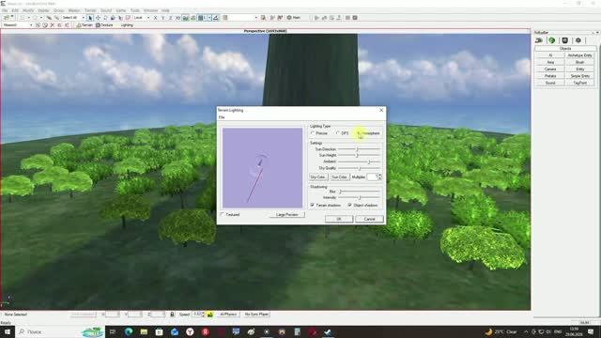Lock movement to X axis
Viewport: 601px width, 338px height.
(155, 18)
